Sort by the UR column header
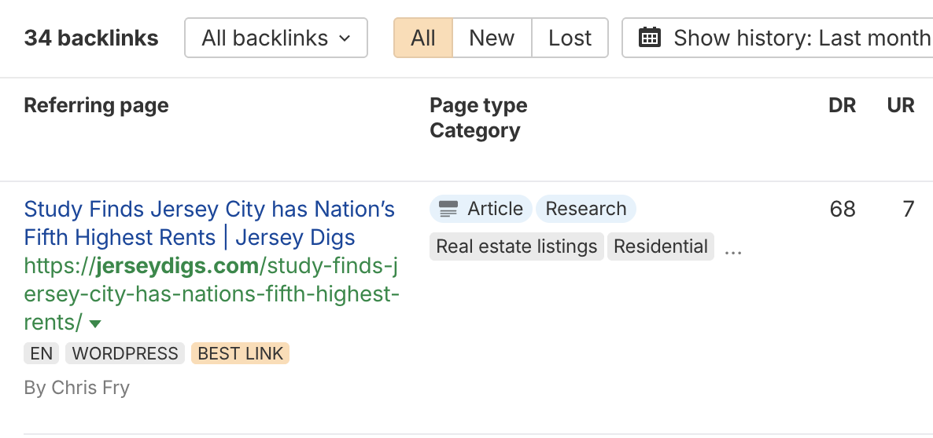Screen dimensions: 933x438 901,105
